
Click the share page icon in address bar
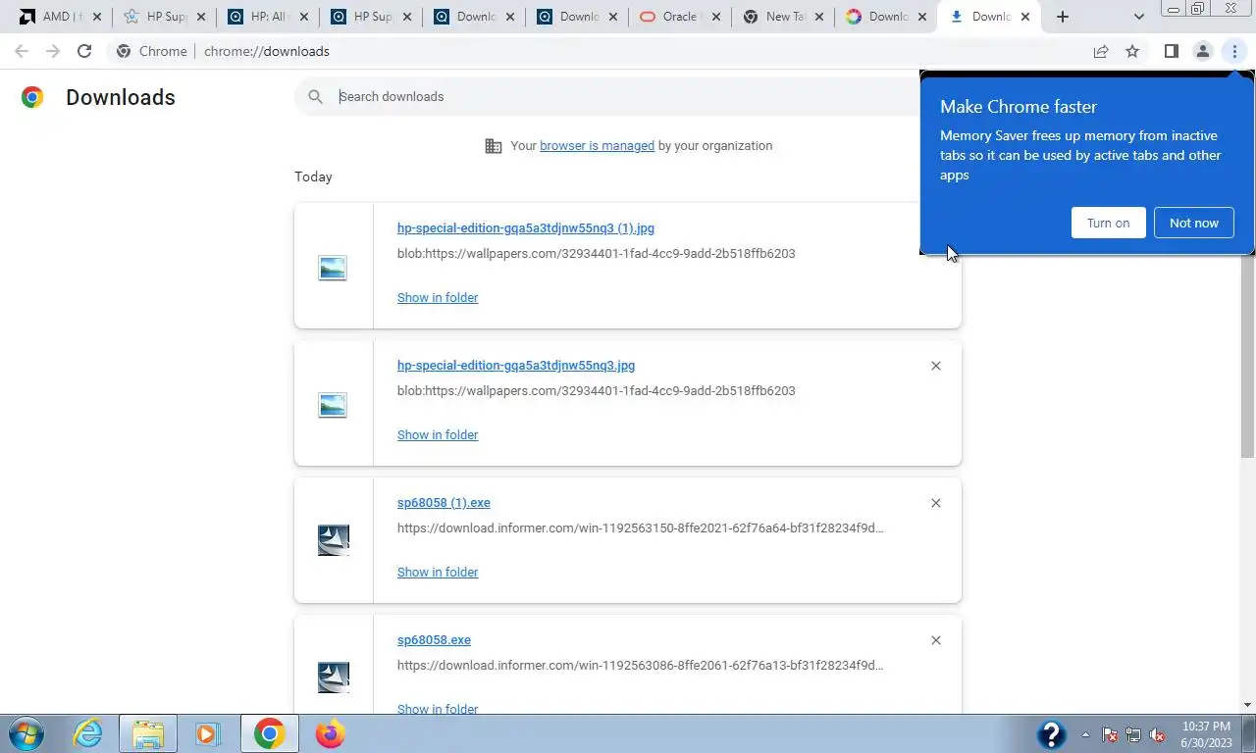(x=1101, y=51)
